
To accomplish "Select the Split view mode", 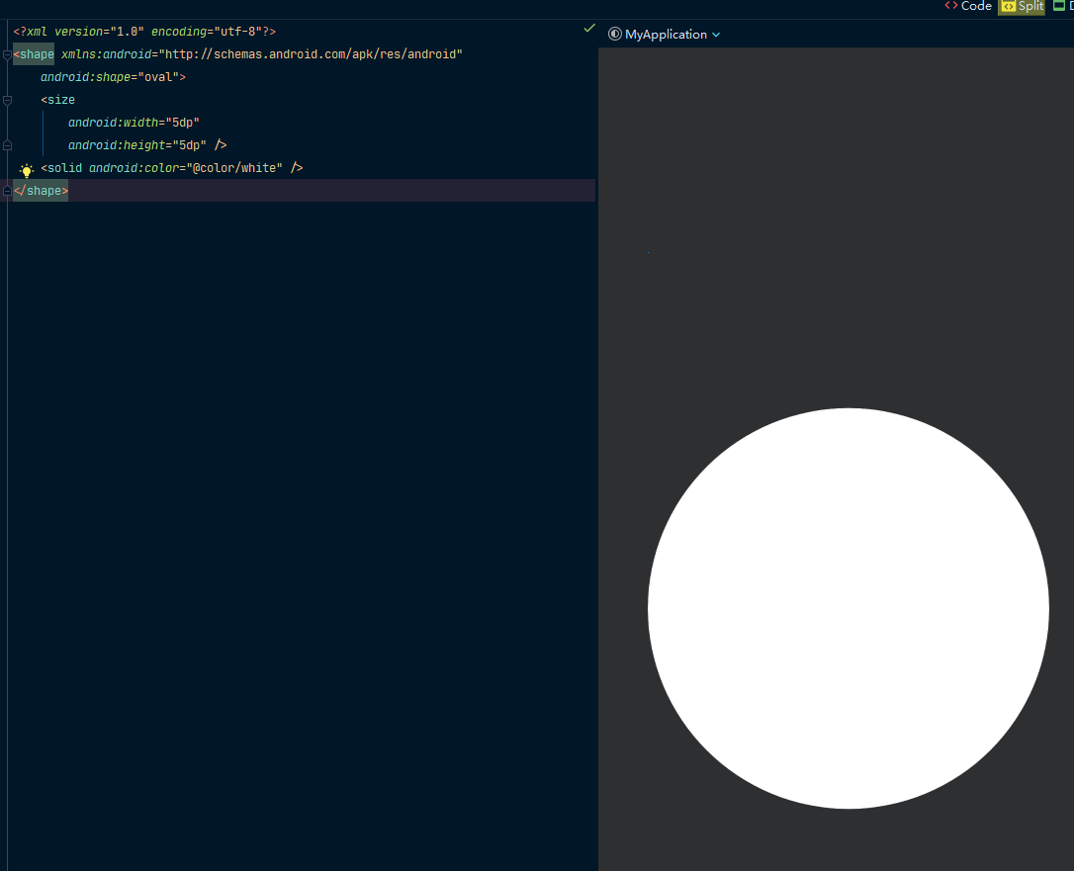I will (x=1022, y=7).
